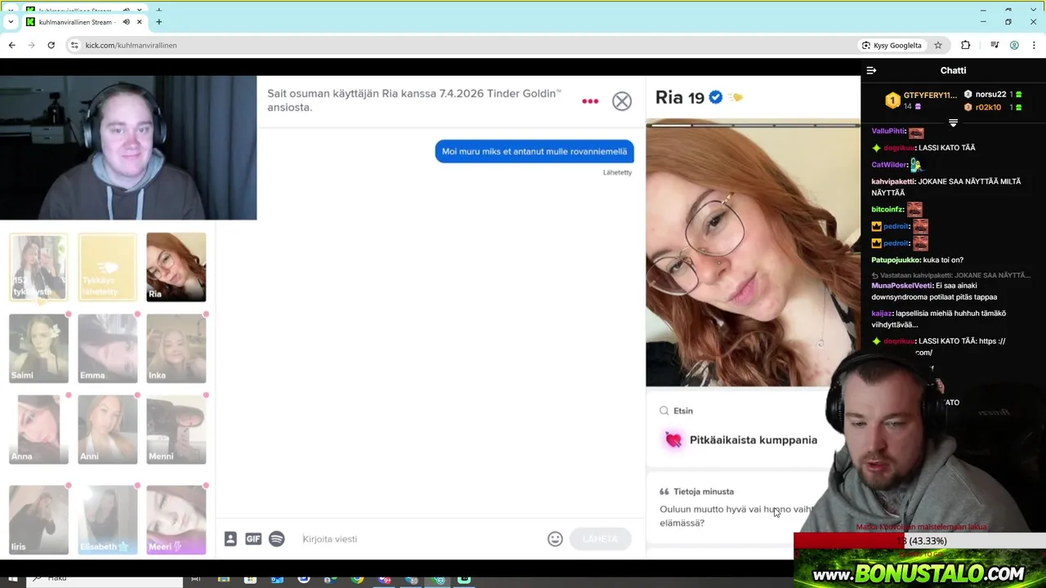
Task: Open the media controls icon
Action: coord(995,45)
